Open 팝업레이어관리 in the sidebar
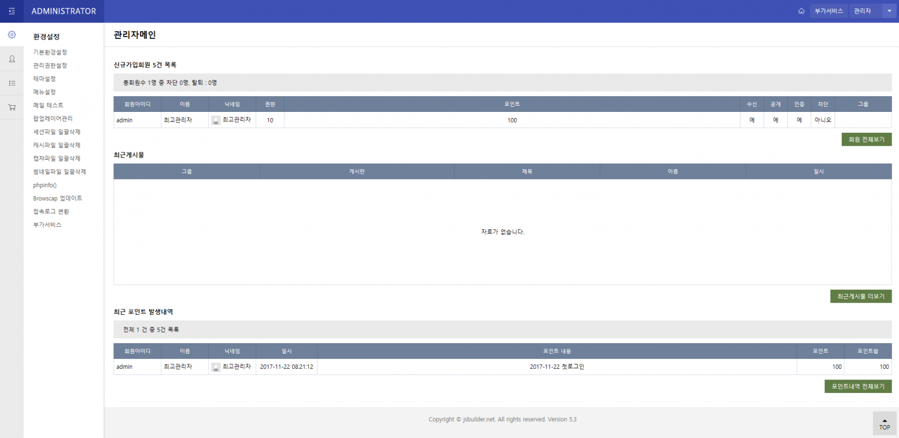The height and width of the screenshot is (438, 899). (53, 119)
